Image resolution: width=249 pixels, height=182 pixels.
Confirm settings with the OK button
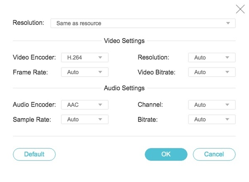[166, 154]
